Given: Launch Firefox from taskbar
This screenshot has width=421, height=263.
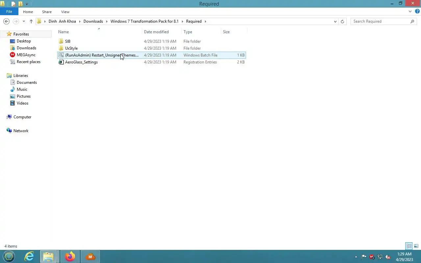Looking at the screenshot, I should tap(70, 256).
